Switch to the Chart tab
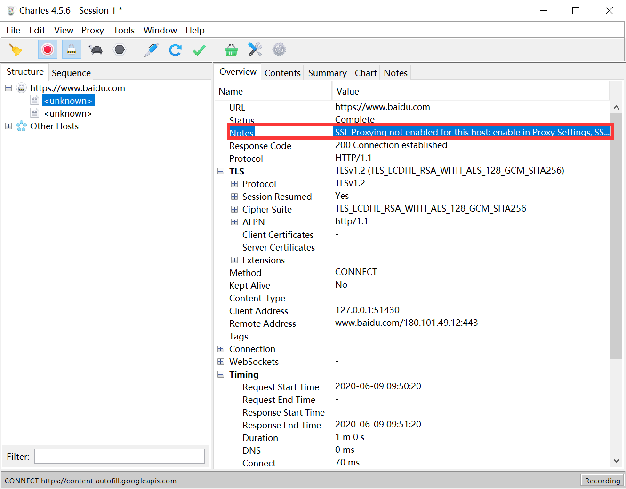626x489 pixels. click(366, 73)
